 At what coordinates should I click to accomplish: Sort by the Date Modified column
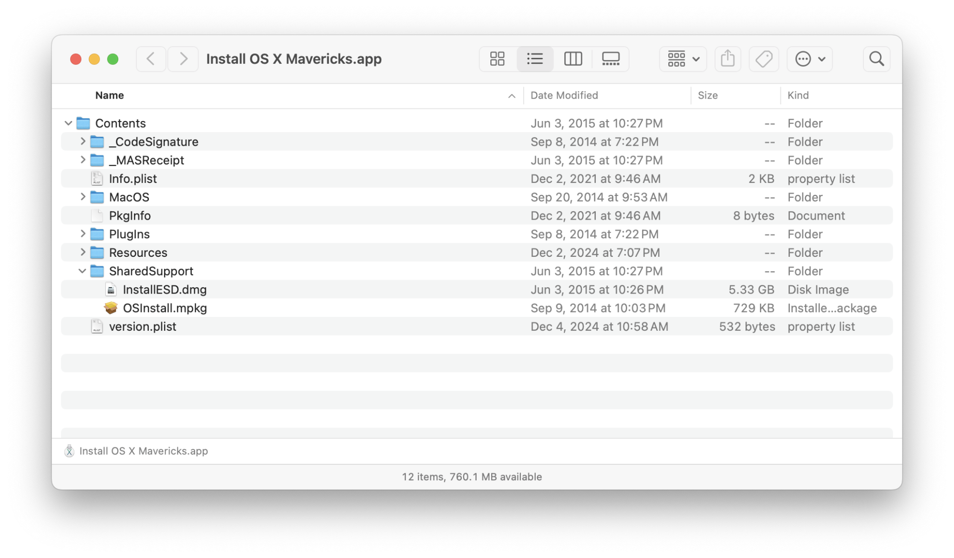pyautogui.click(x=564, y=95)
